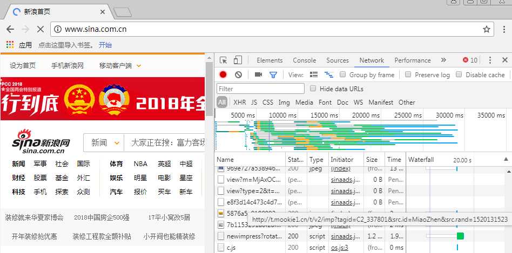Select the Network tab
Screen dimensions: 512x253
372,60
